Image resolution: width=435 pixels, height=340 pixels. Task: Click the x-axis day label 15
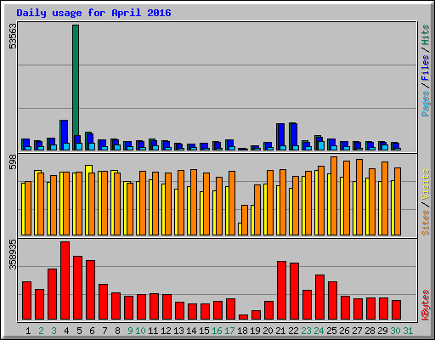[x=204, y=331]
